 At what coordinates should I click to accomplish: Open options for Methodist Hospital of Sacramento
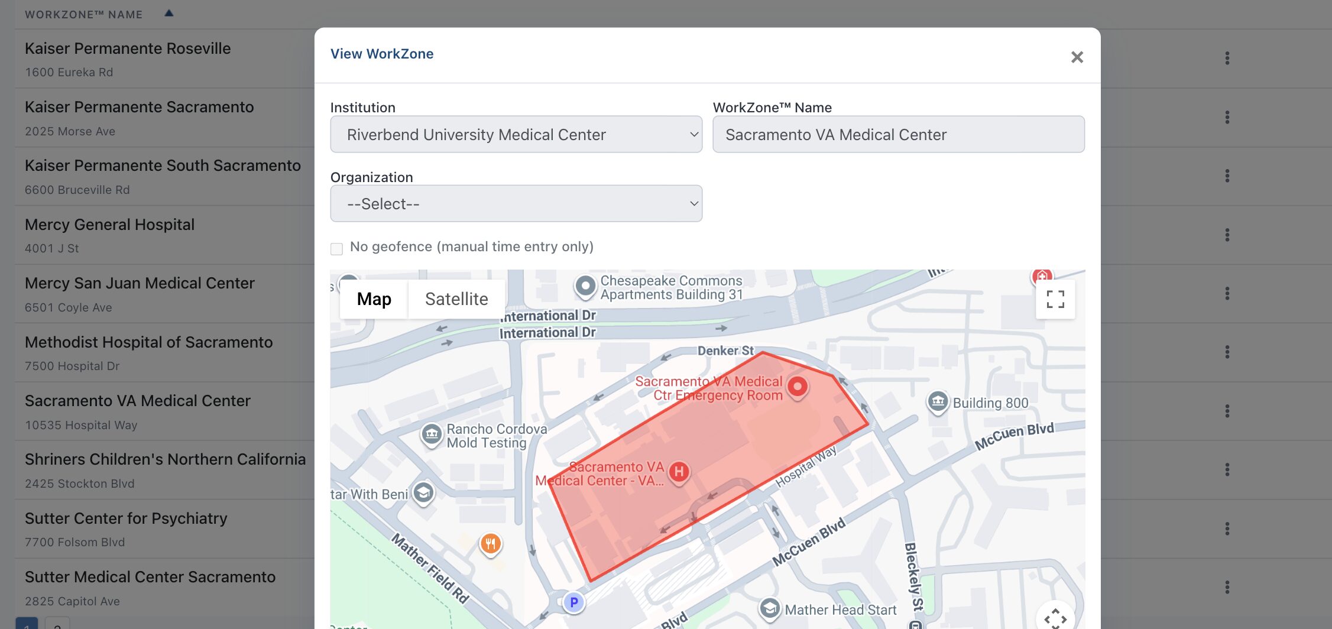[1227, 352]
